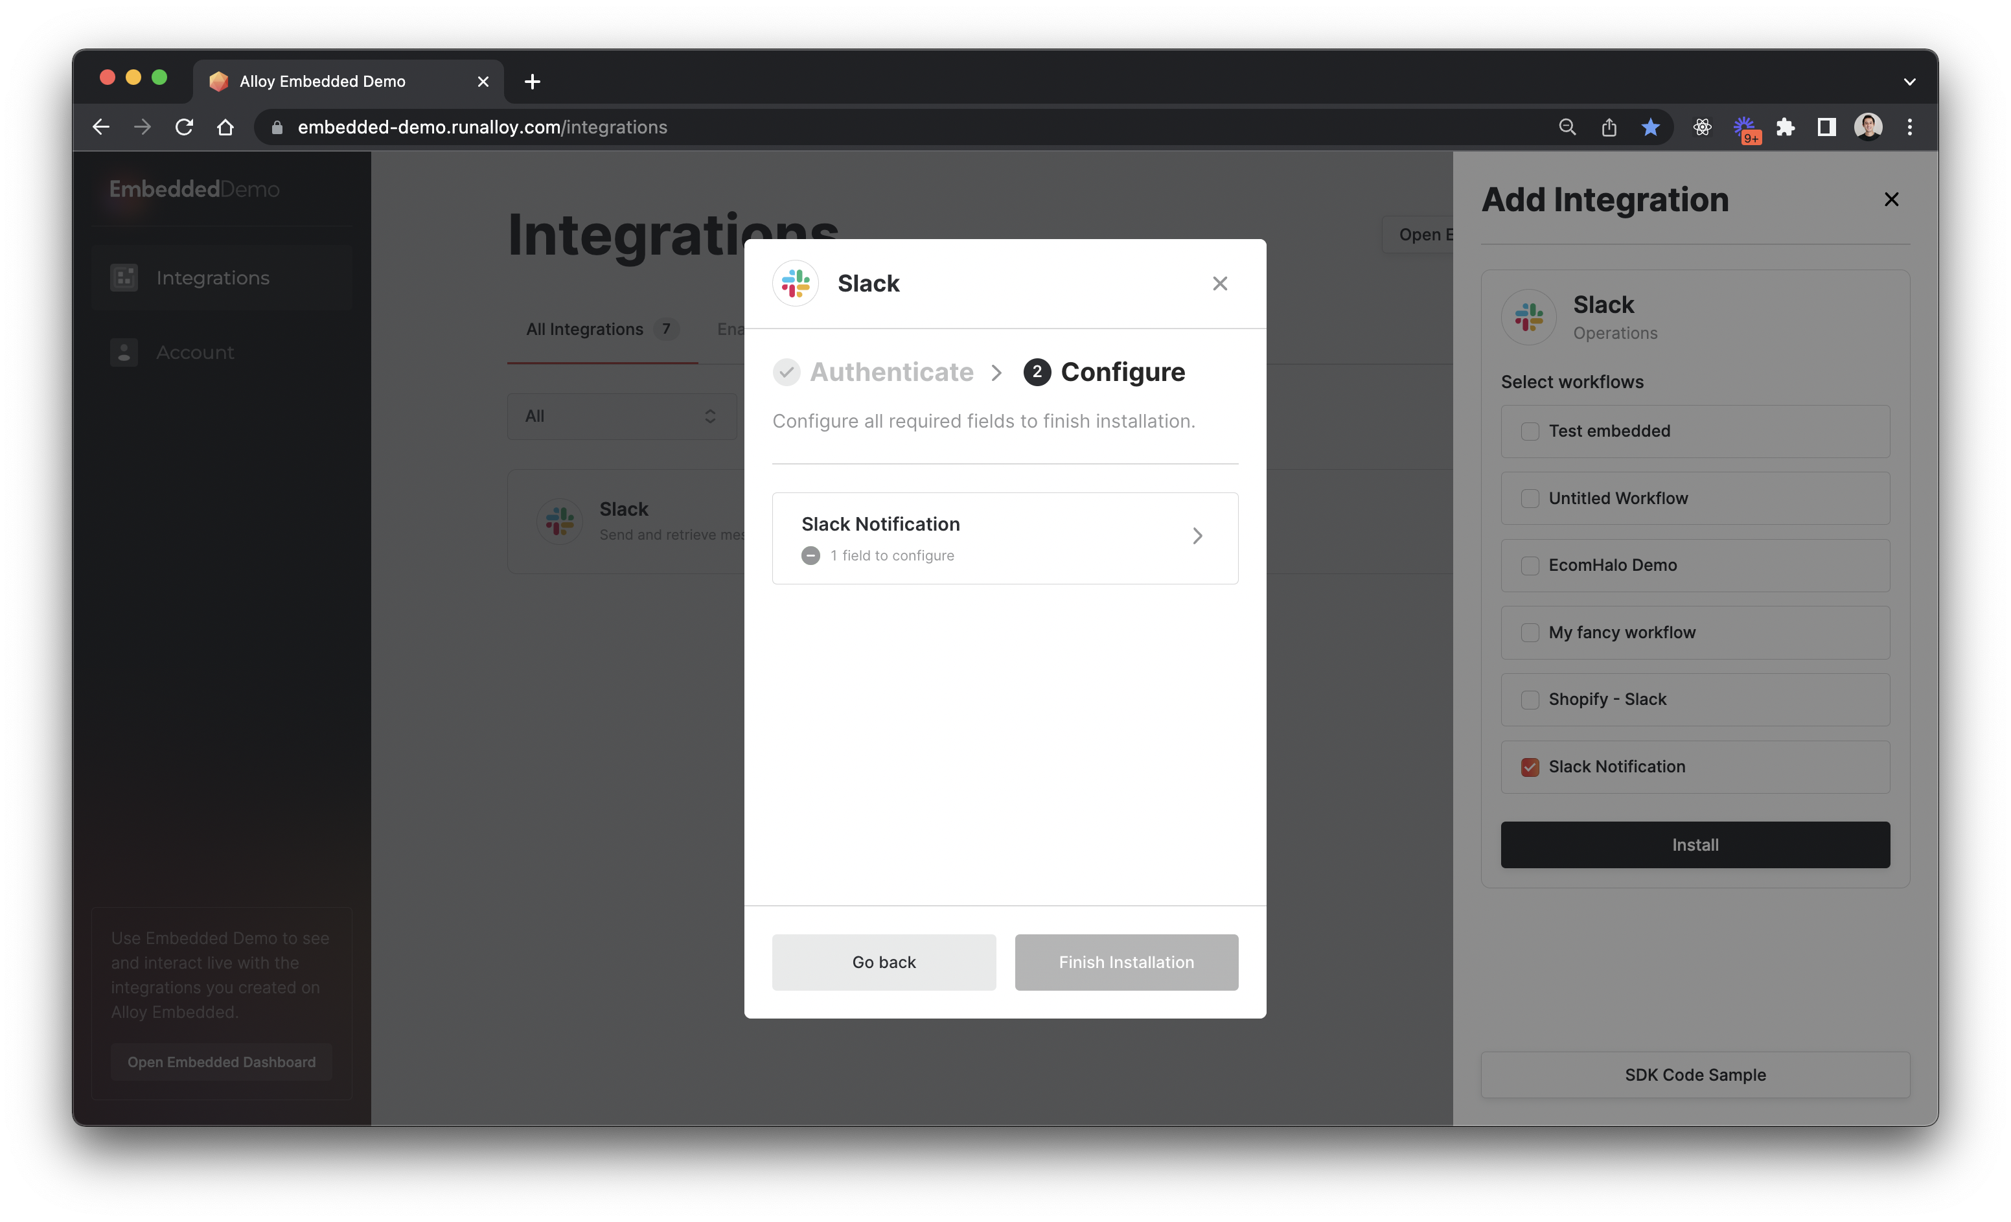The width and height of the screenshot is (2011, 1222).
Task: Open the React DevTools extension icon
Action: 1702,126
